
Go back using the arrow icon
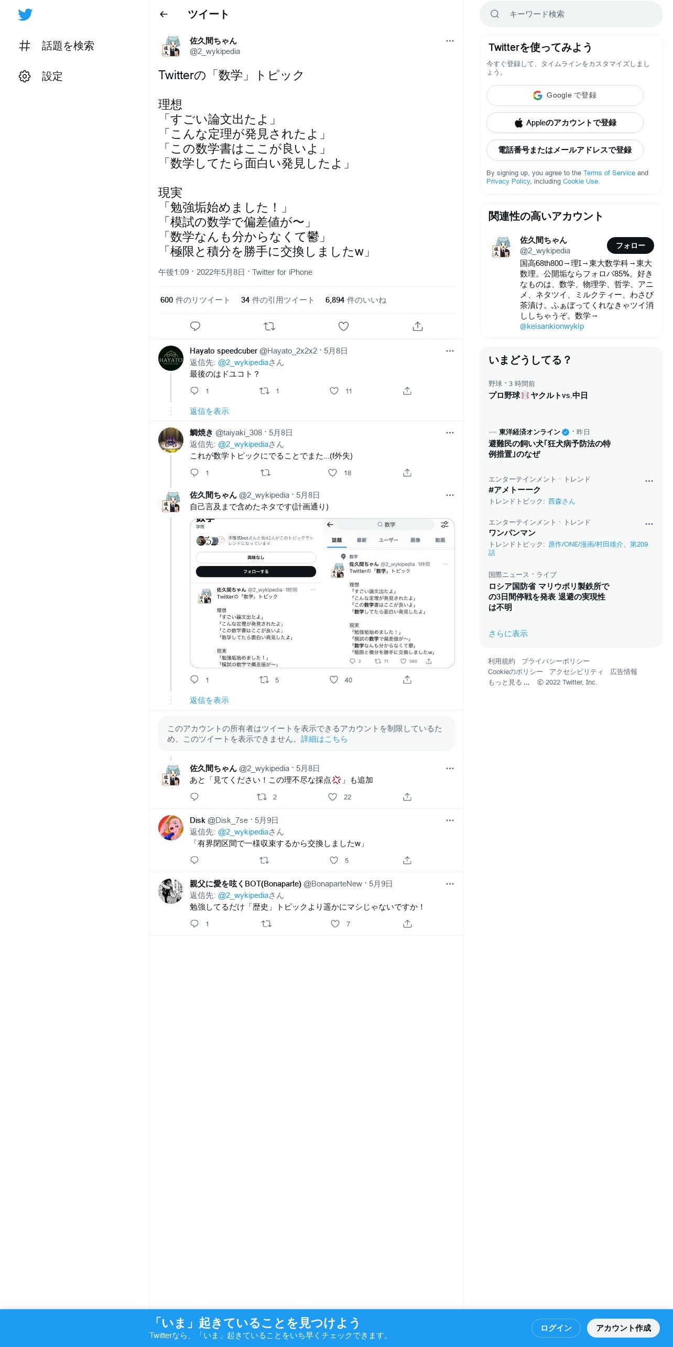(x=164, y=14)
